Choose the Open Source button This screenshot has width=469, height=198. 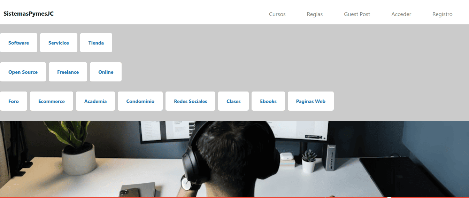pyautogui.click(x=23, y=72)
